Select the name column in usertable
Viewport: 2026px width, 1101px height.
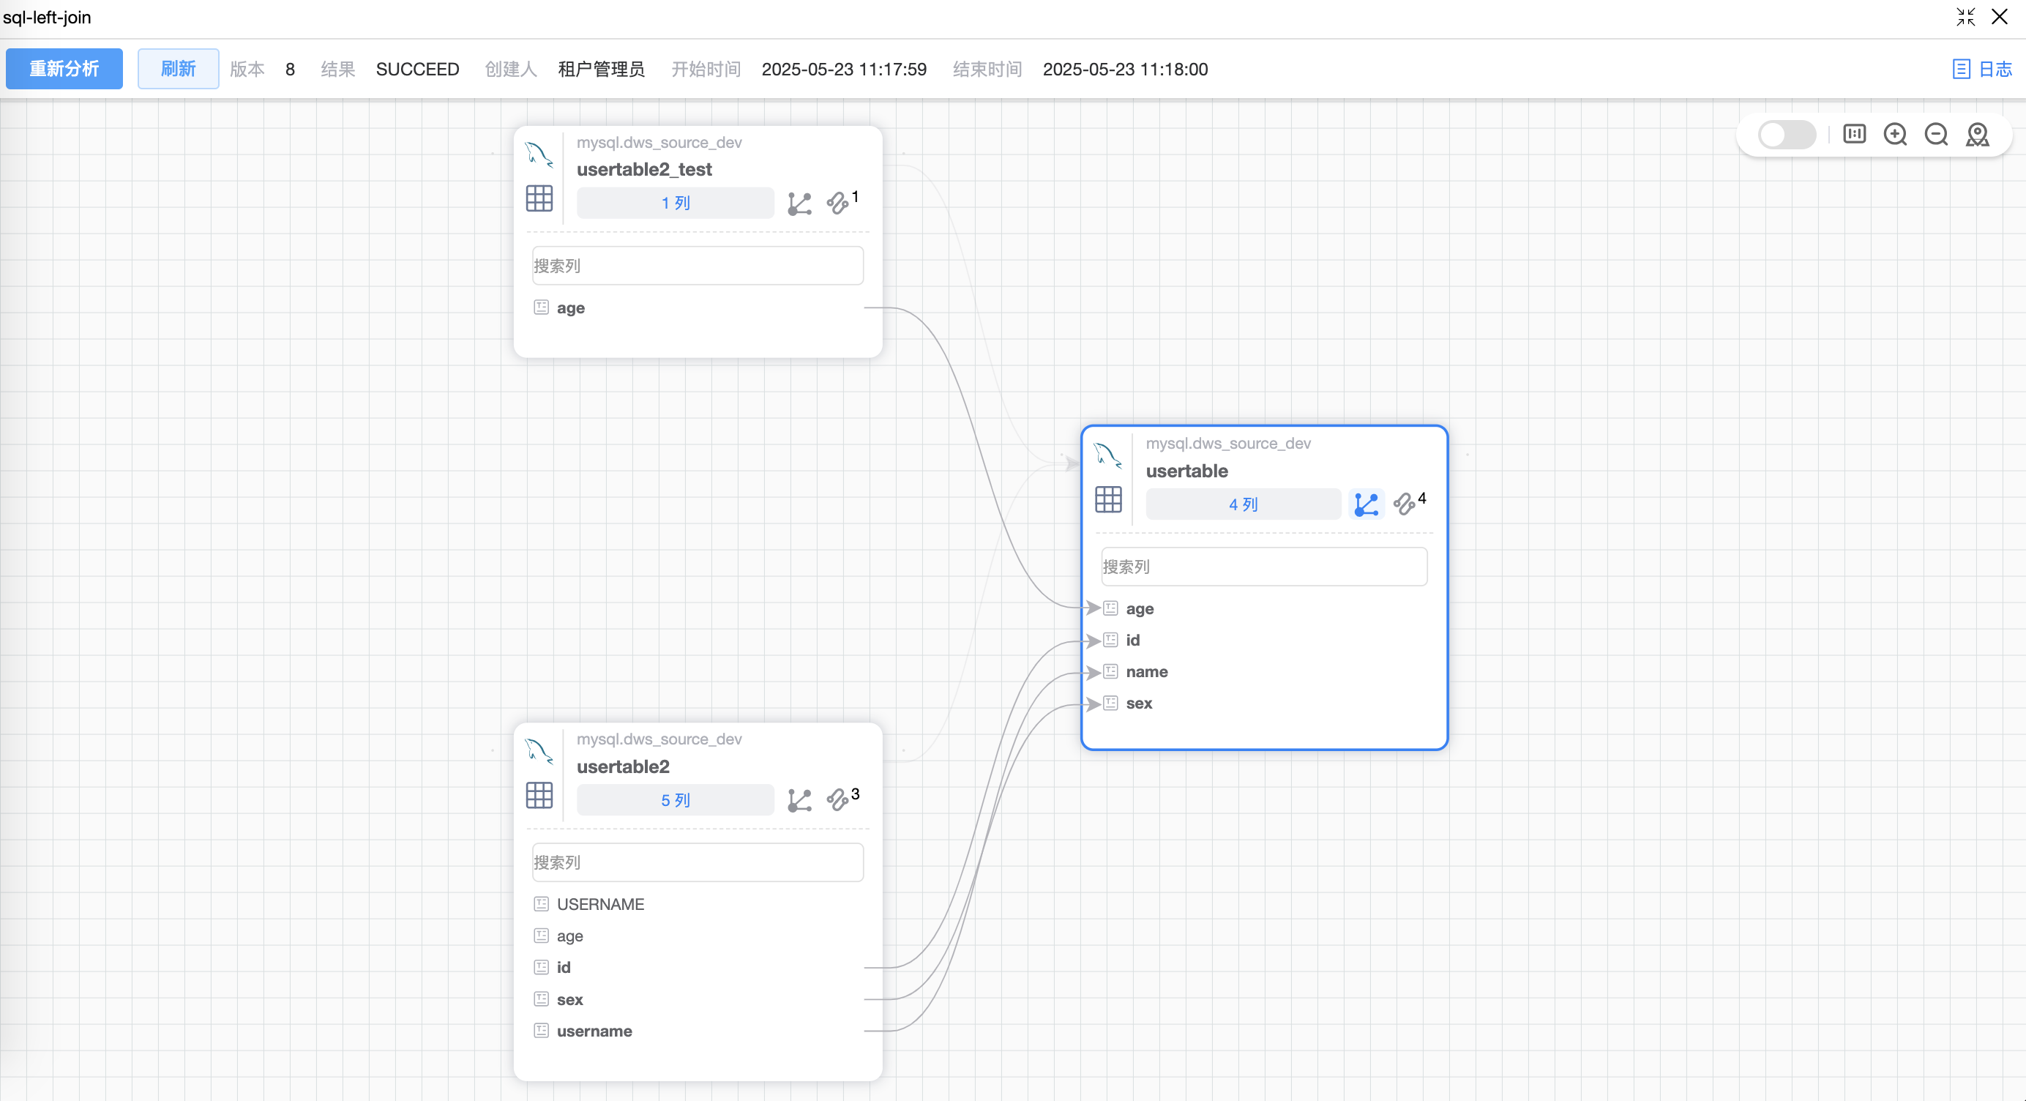1146,671
